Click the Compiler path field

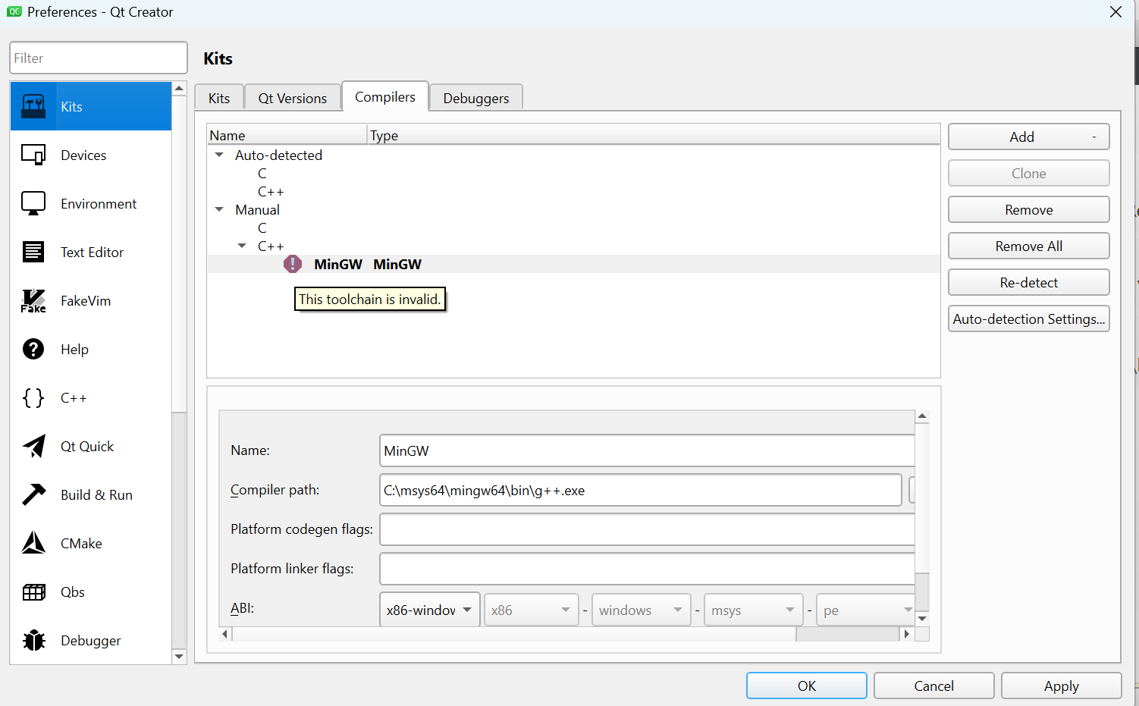tap(640, 490)
